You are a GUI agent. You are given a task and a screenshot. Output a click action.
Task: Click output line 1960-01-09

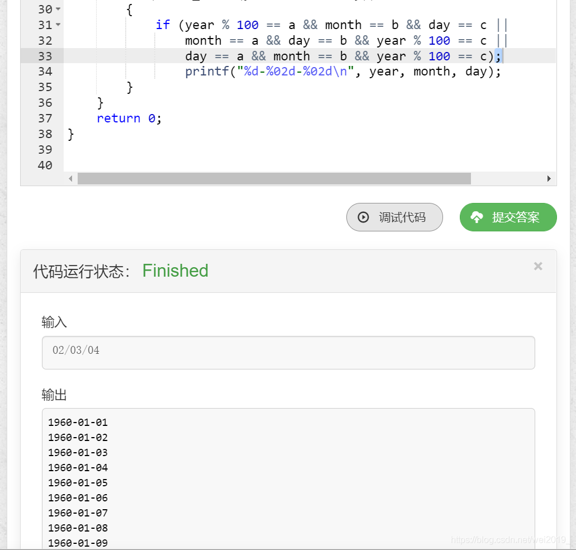[x=78, y=543]
